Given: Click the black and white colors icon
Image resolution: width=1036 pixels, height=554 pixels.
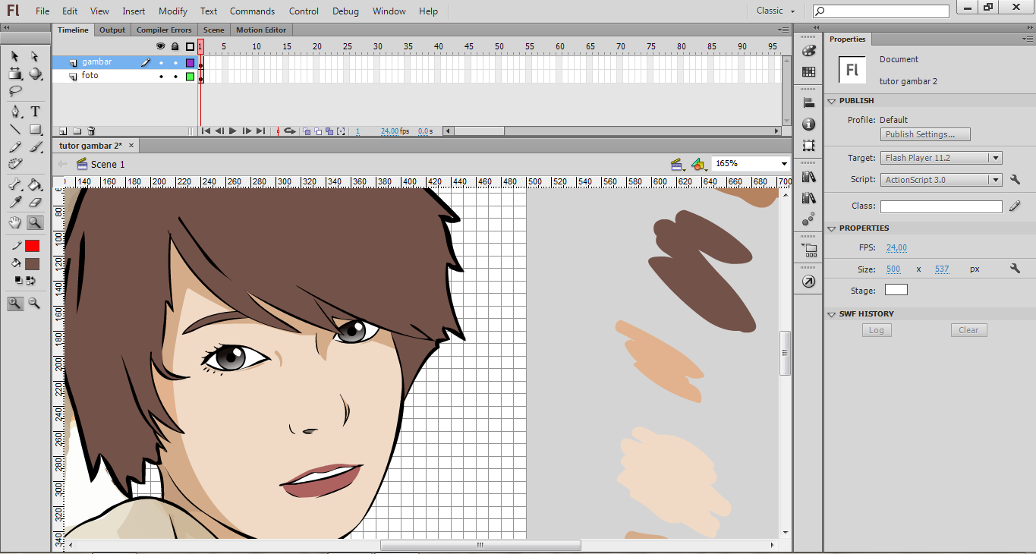Looking at the screenshot, I should tap(18, 280).
